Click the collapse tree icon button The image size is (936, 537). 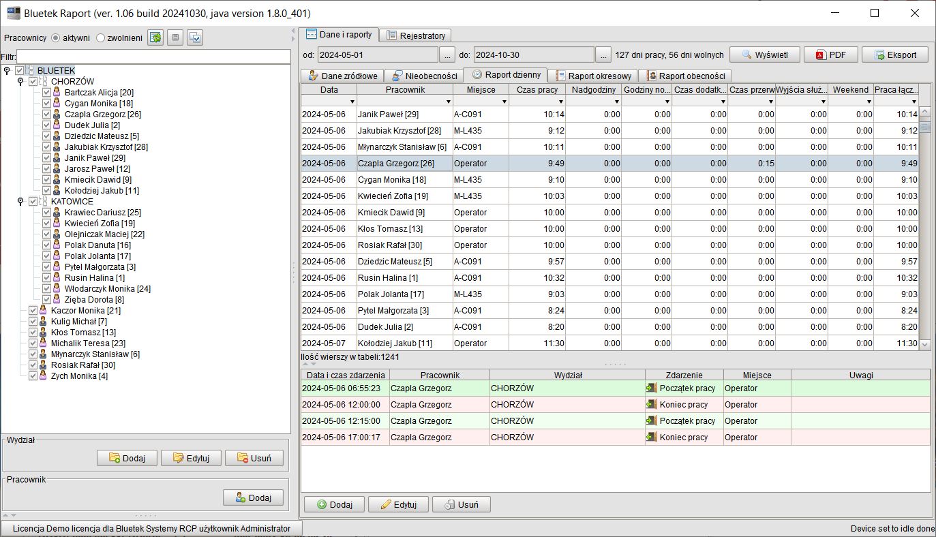175,38
